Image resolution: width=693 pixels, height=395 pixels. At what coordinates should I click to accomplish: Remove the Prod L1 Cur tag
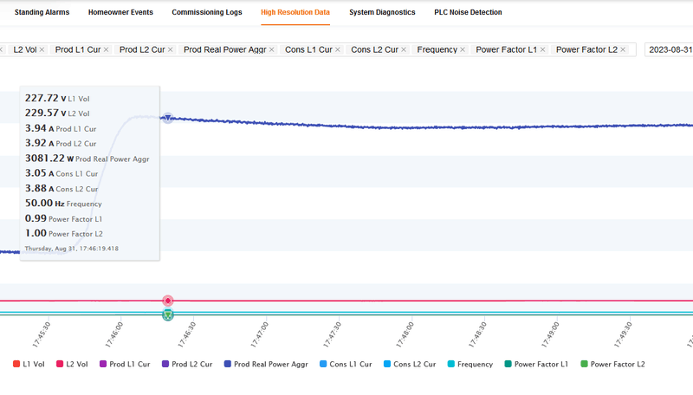click(x=106, y=50)
